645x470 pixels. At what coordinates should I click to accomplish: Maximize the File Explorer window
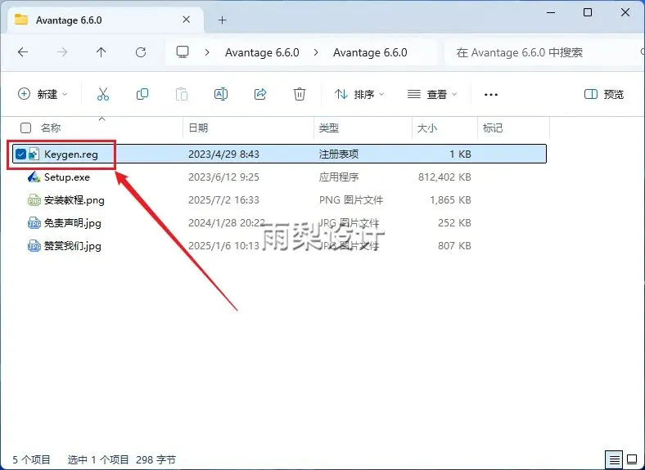(588, 12)
